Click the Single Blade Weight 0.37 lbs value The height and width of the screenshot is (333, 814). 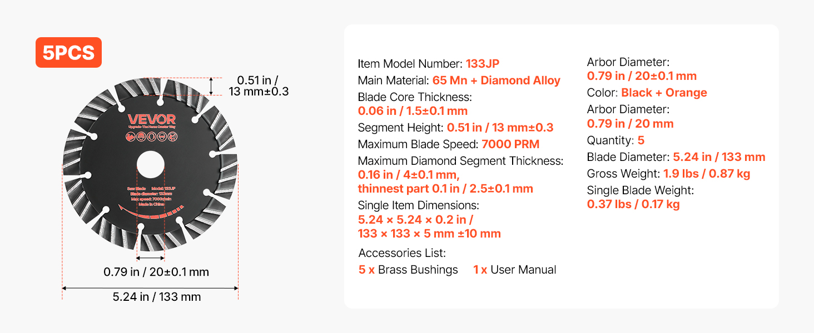click(x=633, y=204)
